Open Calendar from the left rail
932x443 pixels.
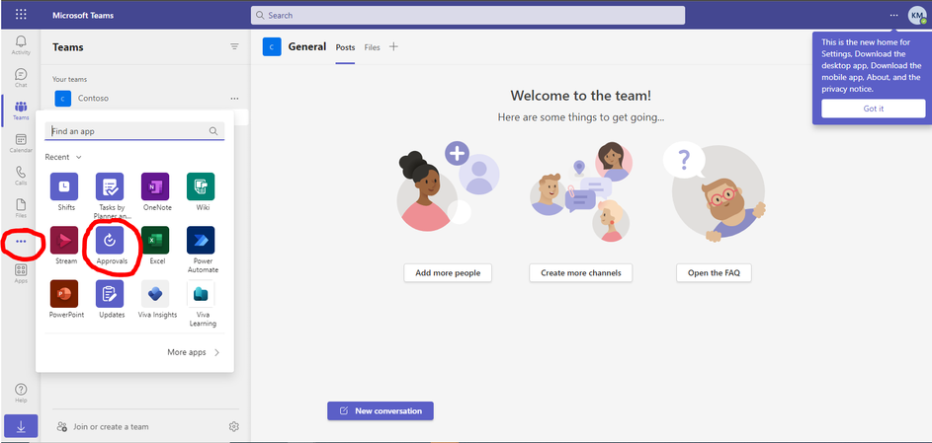[x=21, y=143]
